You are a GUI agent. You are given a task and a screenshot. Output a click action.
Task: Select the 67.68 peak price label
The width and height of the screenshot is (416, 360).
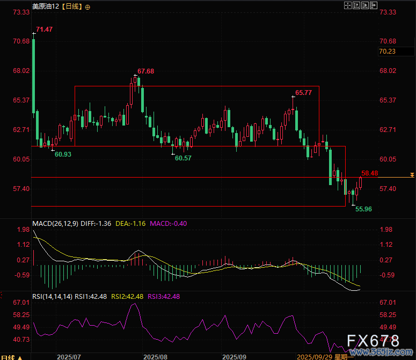pyautogui.click(x=145, y=71)
